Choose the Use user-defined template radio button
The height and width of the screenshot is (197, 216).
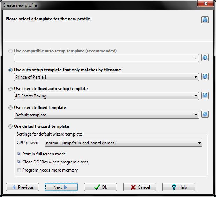pyautogui.click(x=11, y=108)
